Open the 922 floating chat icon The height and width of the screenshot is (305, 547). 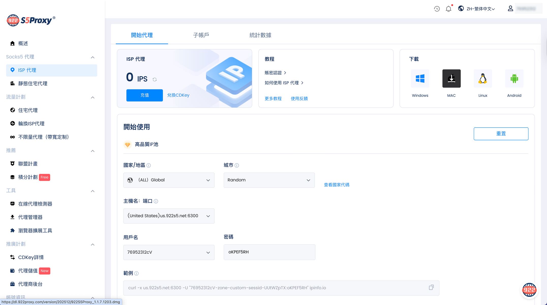coord(529,290)
